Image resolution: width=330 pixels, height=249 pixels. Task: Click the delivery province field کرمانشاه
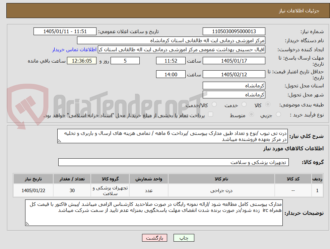coord(234,86)
